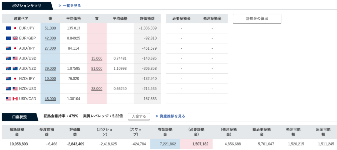
Task: Click the NZD/USD currency pair flag icons
Action: coord(12,89)
